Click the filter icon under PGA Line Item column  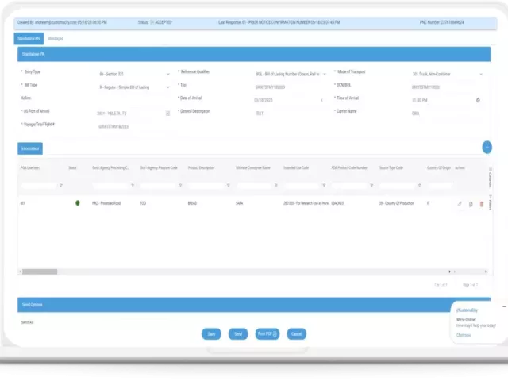coord(61,185)
